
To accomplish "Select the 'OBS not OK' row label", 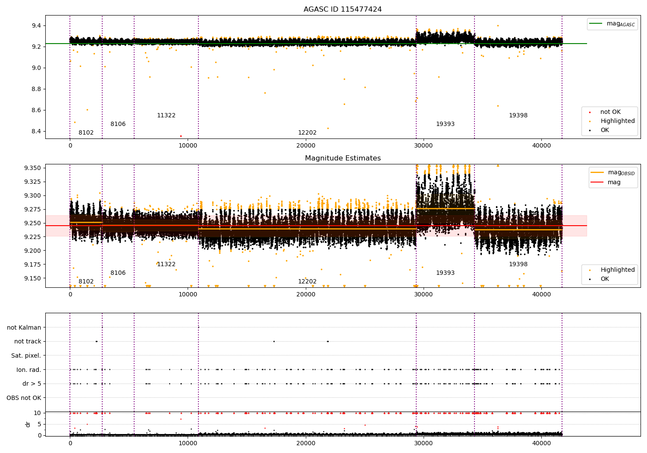I will pyautogui.click(x=24, y=398).
